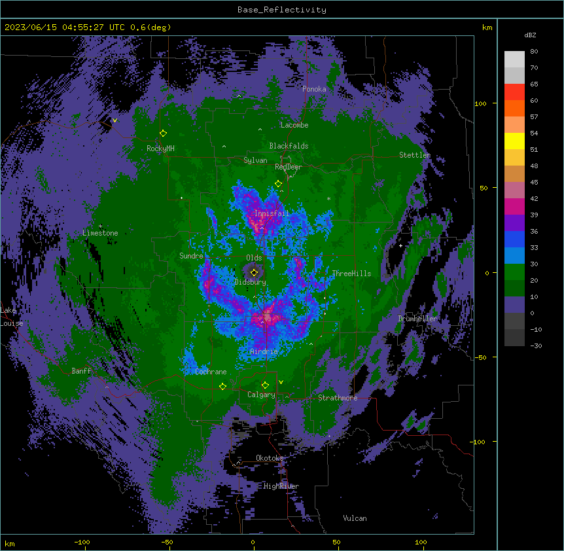The height and width of the screenshot is (551, 564).
Task: Click the Banff town label
Action: (81, 371)
